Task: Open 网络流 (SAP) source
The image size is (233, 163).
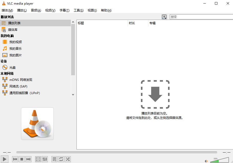Action: click(18, 86)
